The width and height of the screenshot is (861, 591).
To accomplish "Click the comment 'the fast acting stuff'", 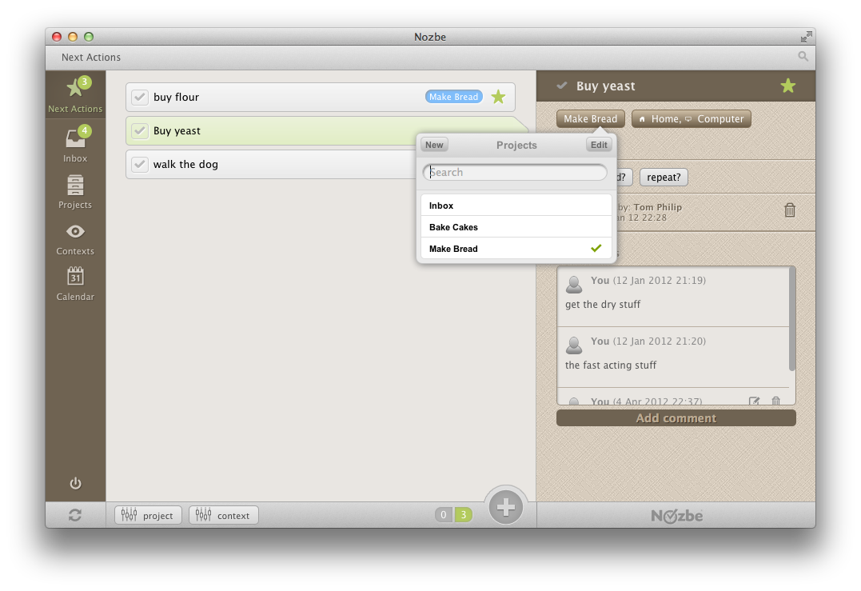I will click(x=611, y=365).
